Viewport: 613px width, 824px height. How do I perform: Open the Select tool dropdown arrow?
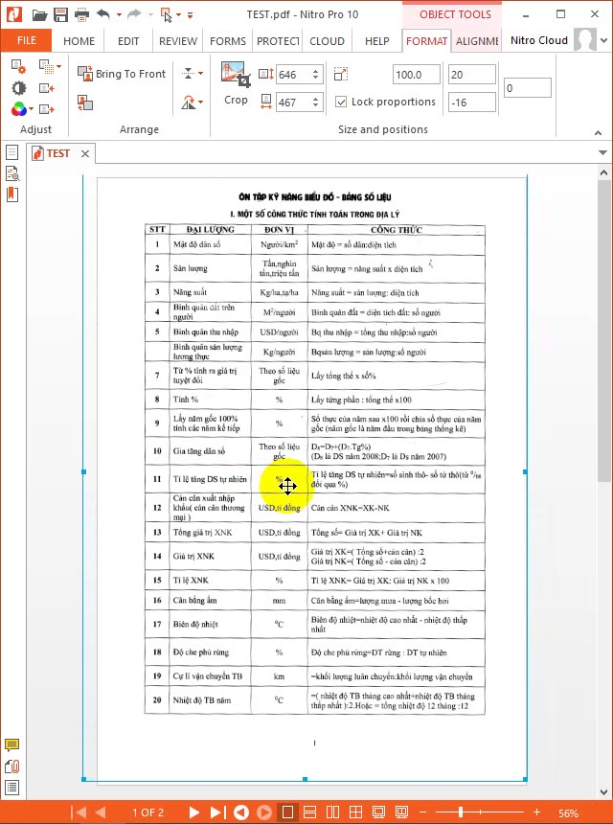[178, 14]
